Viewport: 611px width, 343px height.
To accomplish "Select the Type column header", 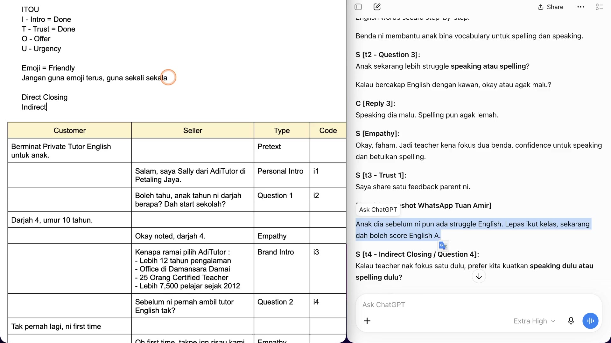I will point(282,131).
